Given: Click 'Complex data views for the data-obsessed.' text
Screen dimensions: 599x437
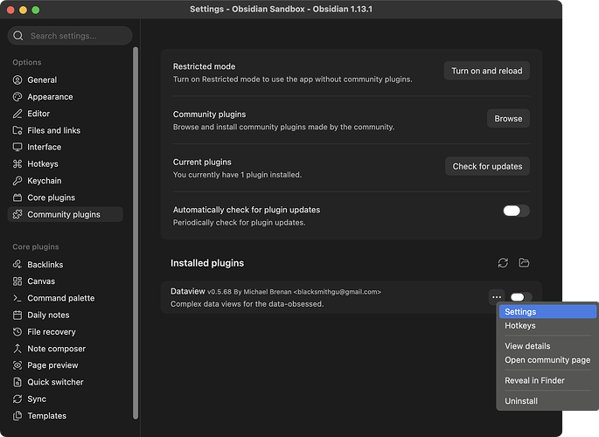Looking at the screenshot, I should (x=247, y=304).
